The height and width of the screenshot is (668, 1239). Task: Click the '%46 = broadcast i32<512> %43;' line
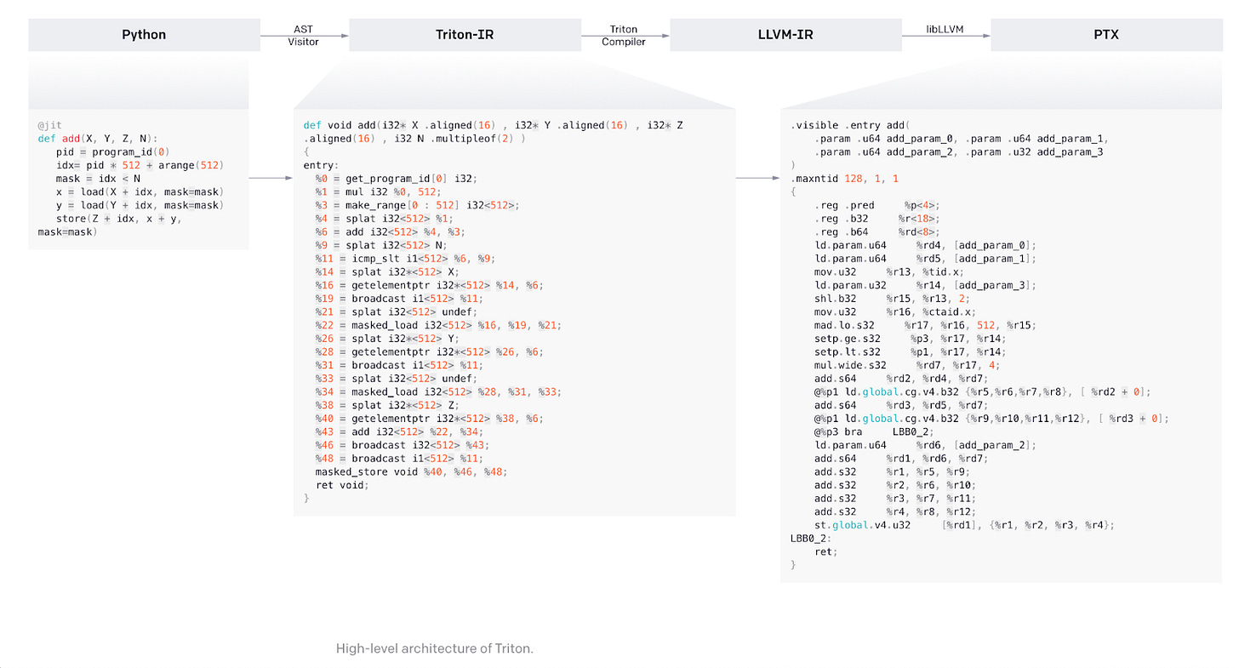(403, 445)
